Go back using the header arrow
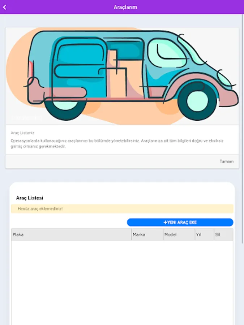The height and width of the screenshot is (325, 244). point(5,7)
